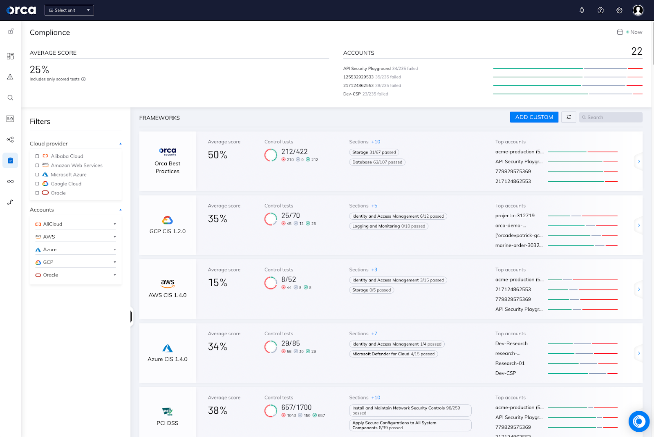Open Search from the left sidebar
This screenshot has height=437, width=654.
10,98
